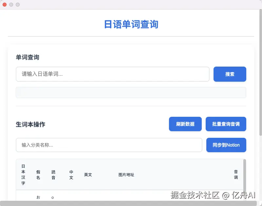Viewport: 262px width, 206px height.
Task: Click the 图片地址 column header
Action: (x=126, y=175)
